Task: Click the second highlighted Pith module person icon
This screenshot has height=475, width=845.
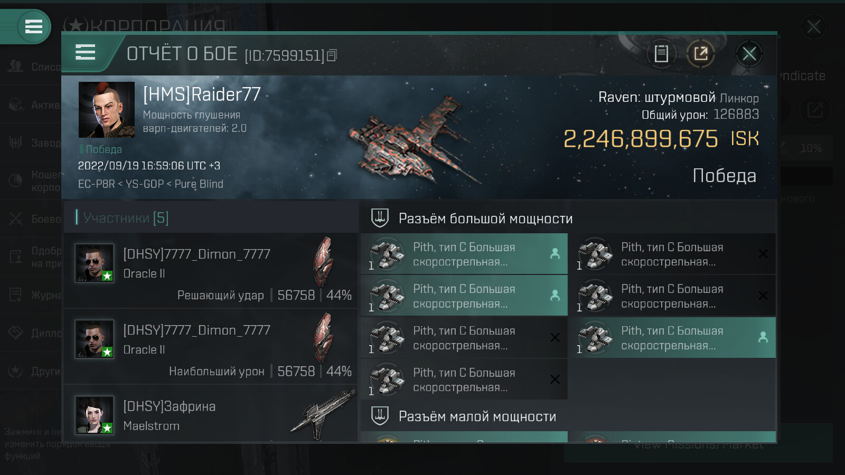Action: 555,296
